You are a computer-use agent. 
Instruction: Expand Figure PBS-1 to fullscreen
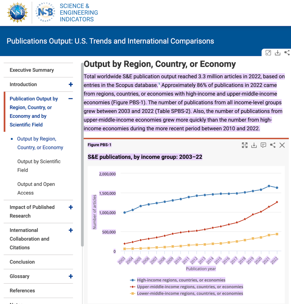(245, 145)
